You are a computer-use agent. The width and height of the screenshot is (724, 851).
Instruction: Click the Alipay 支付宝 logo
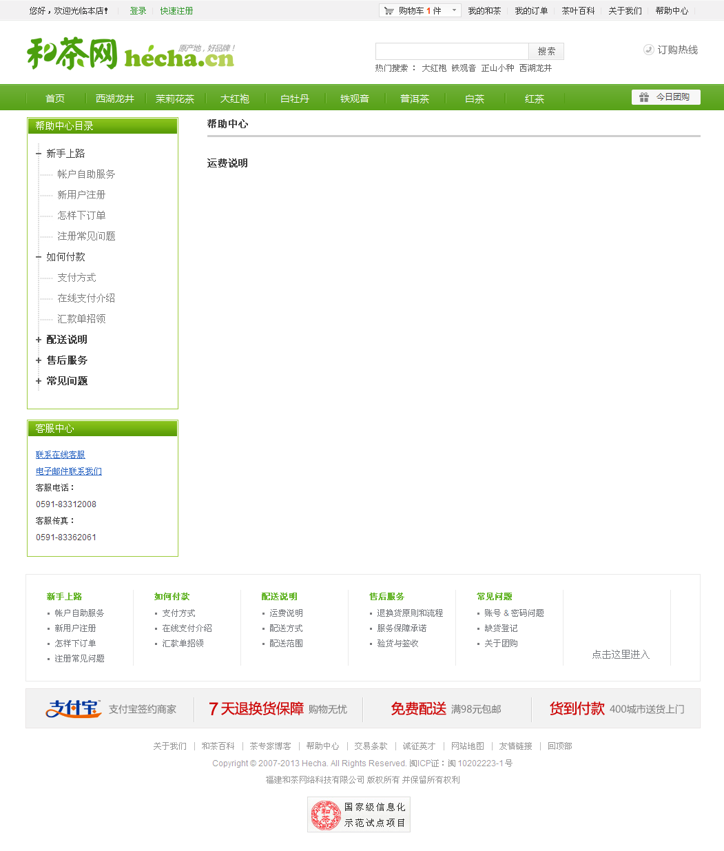73,708
